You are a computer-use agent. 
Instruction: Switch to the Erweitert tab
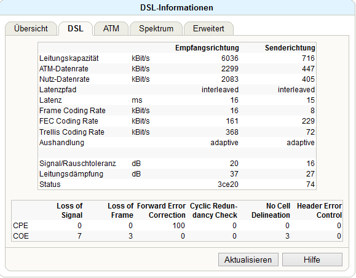click(x=208, y=29)
